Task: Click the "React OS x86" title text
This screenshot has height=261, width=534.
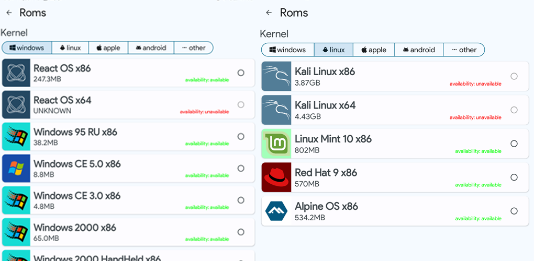Action: [62, 68]
